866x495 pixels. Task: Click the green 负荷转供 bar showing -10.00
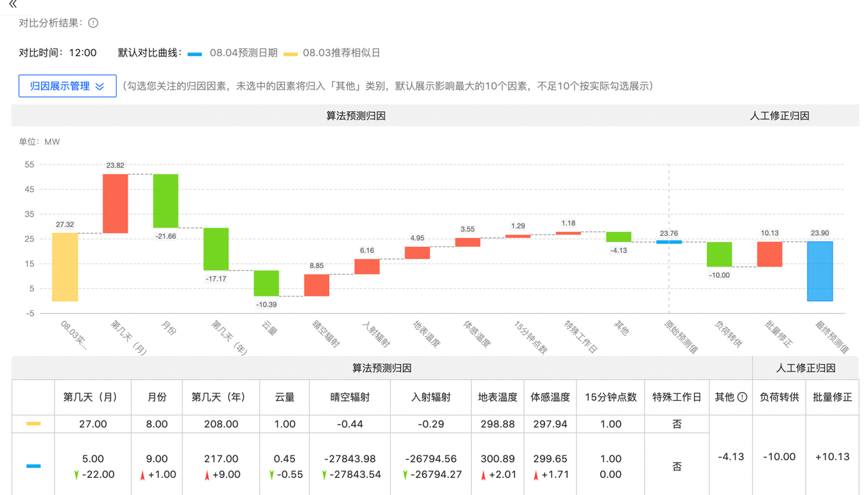(719, 254)
